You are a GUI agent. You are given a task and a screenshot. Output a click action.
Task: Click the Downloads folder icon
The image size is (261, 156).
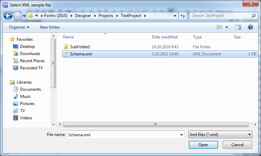tap(16, 53)
